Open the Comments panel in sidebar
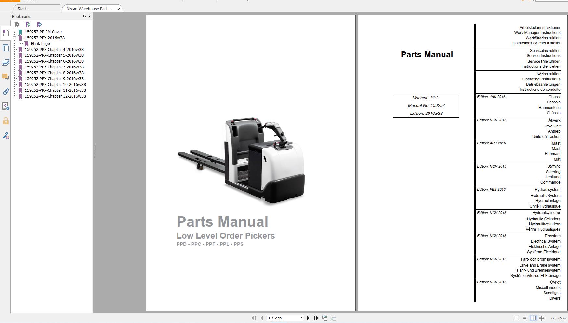Viewport: 568px width, 323px height. coord(6,77)
